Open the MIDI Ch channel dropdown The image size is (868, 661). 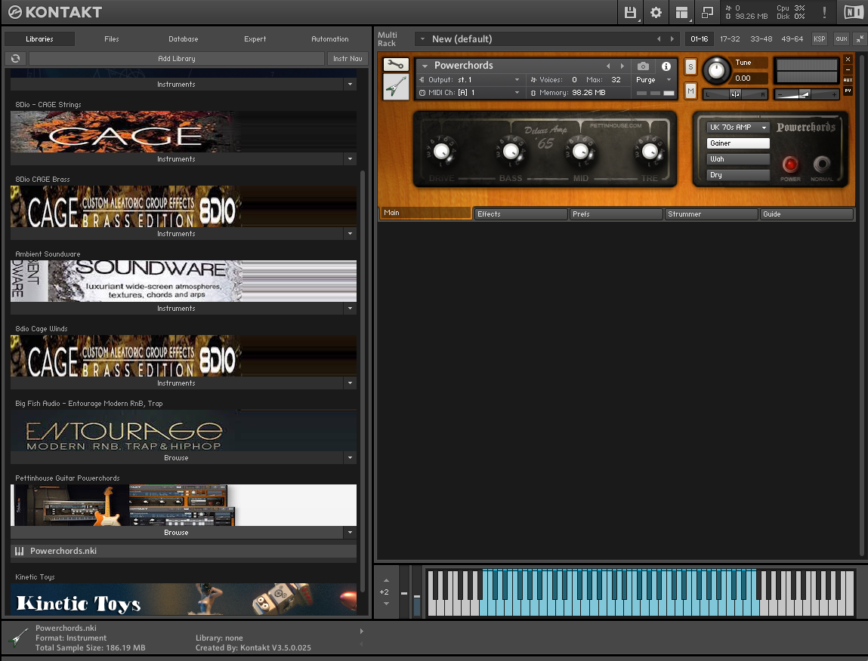pos(469,92)
